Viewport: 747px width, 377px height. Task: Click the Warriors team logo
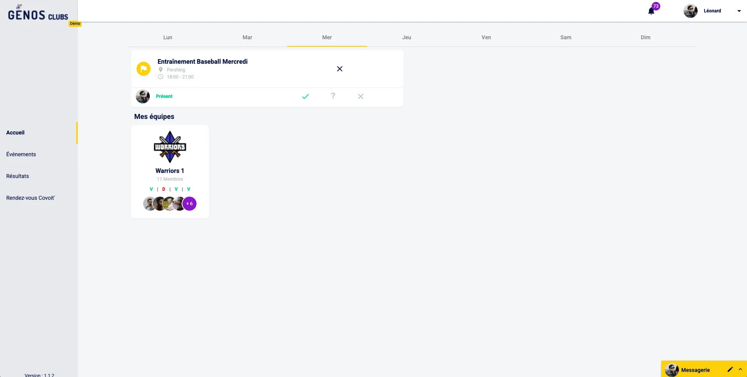(170, 147)
